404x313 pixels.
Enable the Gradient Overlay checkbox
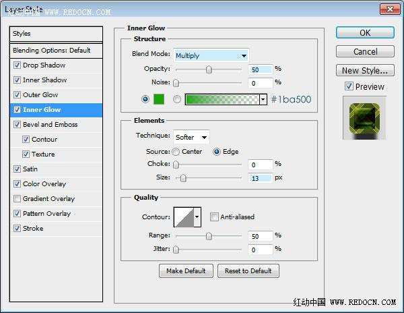coord(17,199)
